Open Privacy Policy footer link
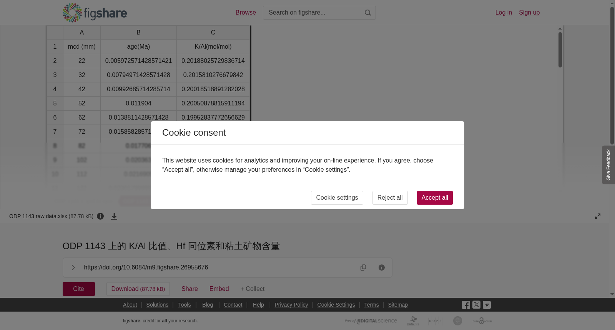The image size is (615, 330). 291,305
